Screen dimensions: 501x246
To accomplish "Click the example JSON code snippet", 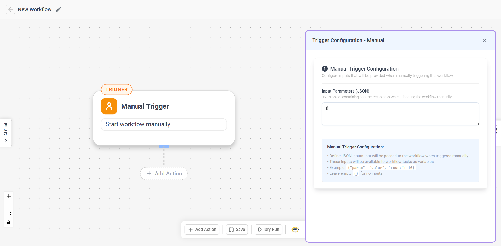I will point(381,168).
